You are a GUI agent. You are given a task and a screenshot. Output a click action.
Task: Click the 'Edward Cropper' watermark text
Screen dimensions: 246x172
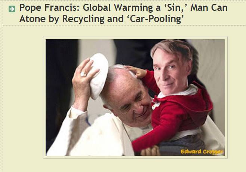pyautogui.click(x=202, y=152)
